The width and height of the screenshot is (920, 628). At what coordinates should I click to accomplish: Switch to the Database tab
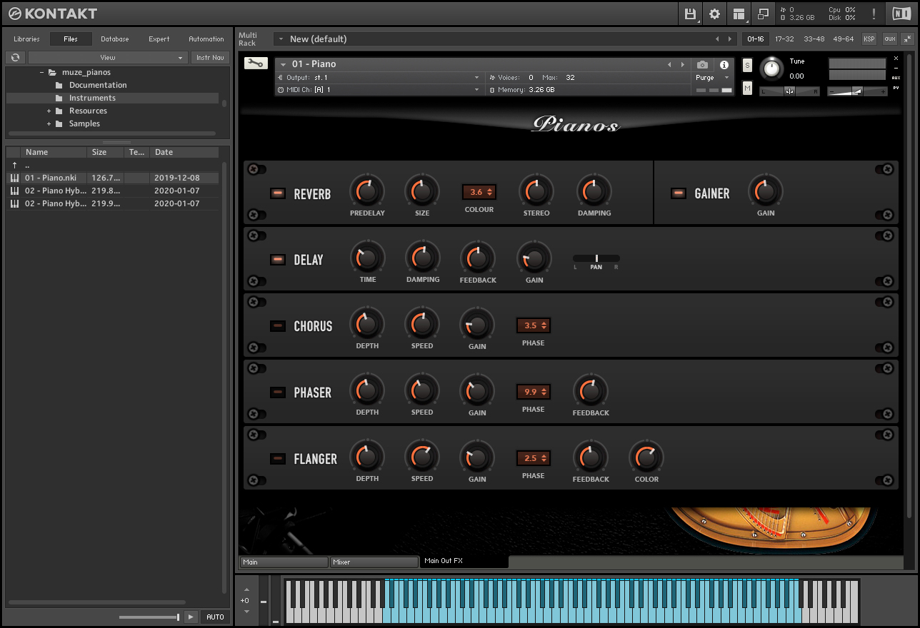(115, 39)
